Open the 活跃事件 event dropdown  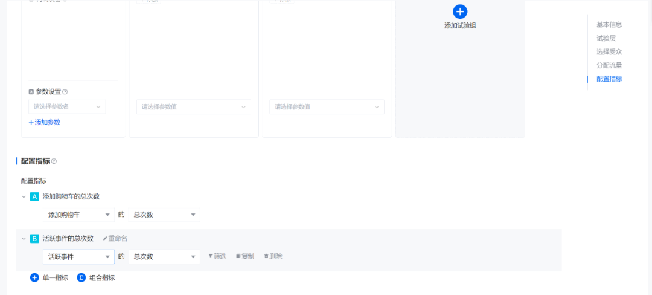[x=78, y=257]
